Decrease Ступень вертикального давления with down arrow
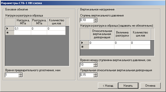Screen dimensions: 166x92 95,21
